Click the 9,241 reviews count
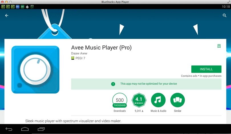Viewport: 231px width, 134px height. (x=139, y=111)
